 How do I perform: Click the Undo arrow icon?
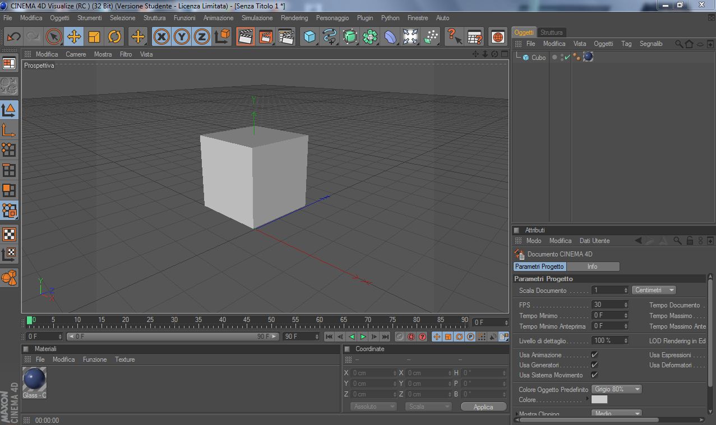13,37
